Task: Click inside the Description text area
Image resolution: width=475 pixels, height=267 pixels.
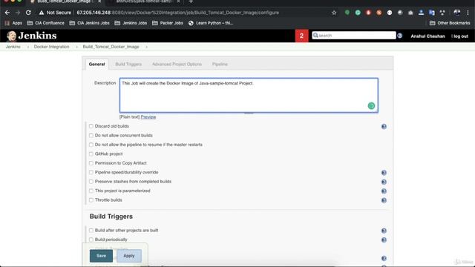Action: tap(249, 96)
